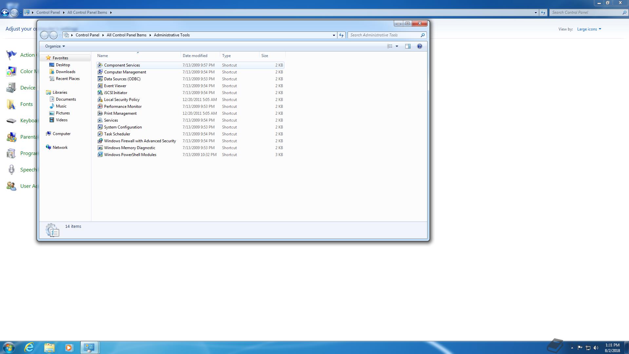
Task: Click the Control Panel back arrow button
Action: (x=5, y=12)
